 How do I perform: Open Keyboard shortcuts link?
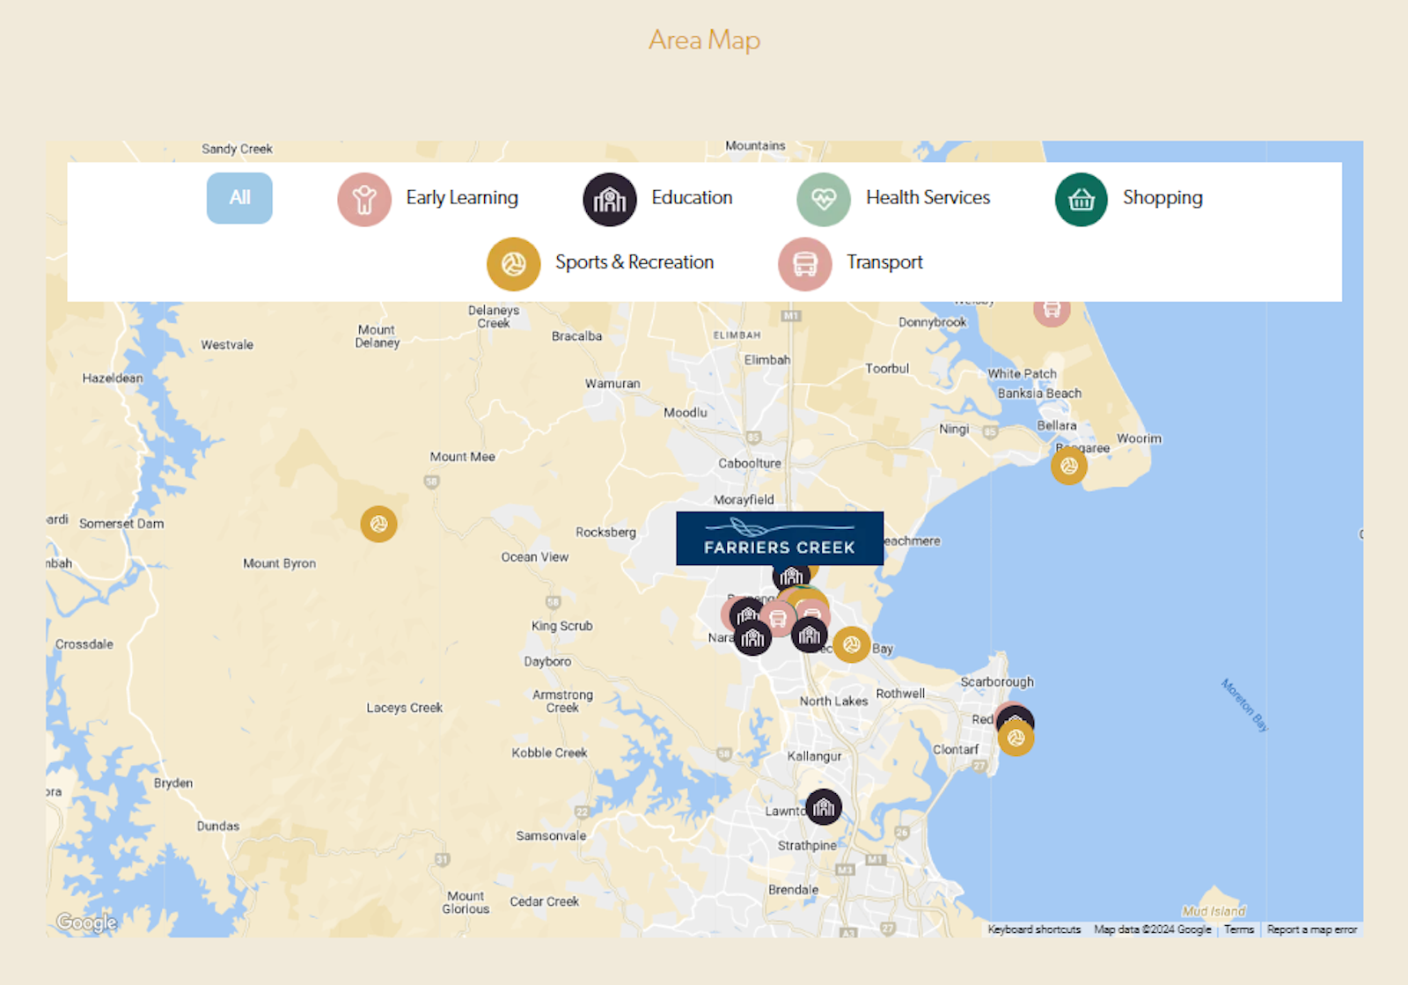[1034, 930]
